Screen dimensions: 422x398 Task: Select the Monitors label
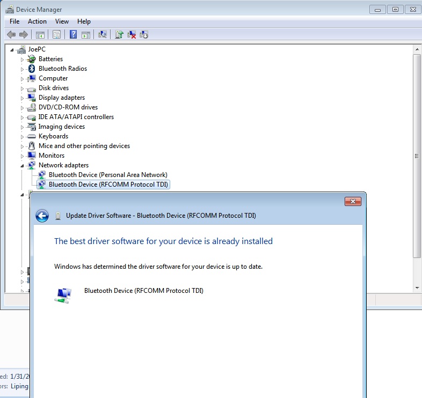pos(52,156)
